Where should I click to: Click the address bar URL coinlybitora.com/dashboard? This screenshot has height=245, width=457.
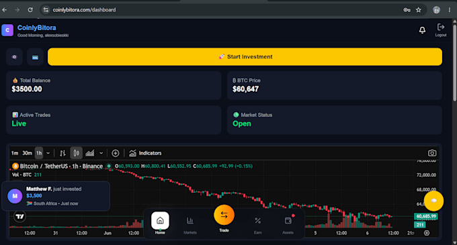pyautogui.click(x=84, y=10)
